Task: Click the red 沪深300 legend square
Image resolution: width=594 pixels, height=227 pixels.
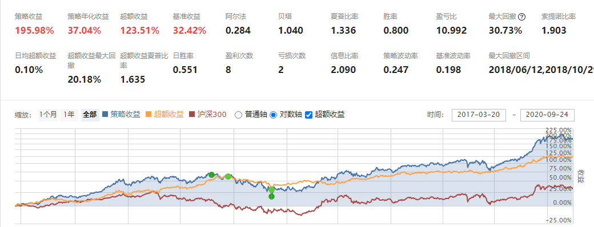Action: click(192, 114)
